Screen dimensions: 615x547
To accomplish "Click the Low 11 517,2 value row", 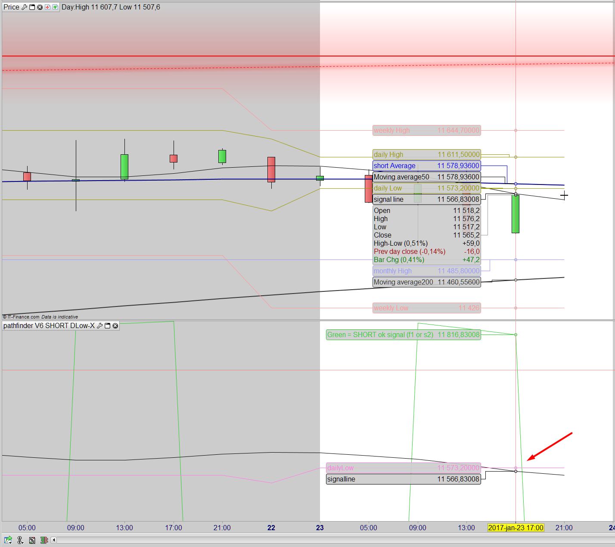I will pyautogui.click(x=426, y=227).
